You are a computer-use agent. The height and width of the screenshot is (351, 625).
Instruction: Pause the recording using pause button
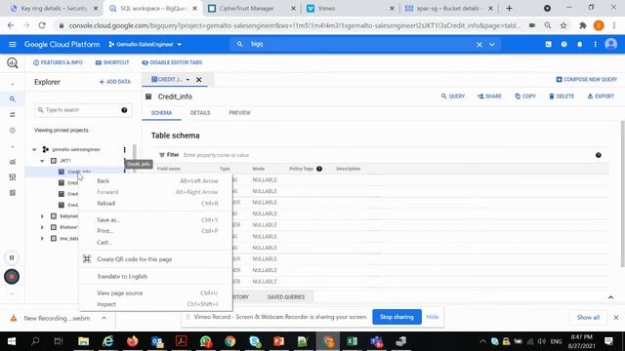click(12, 257)
